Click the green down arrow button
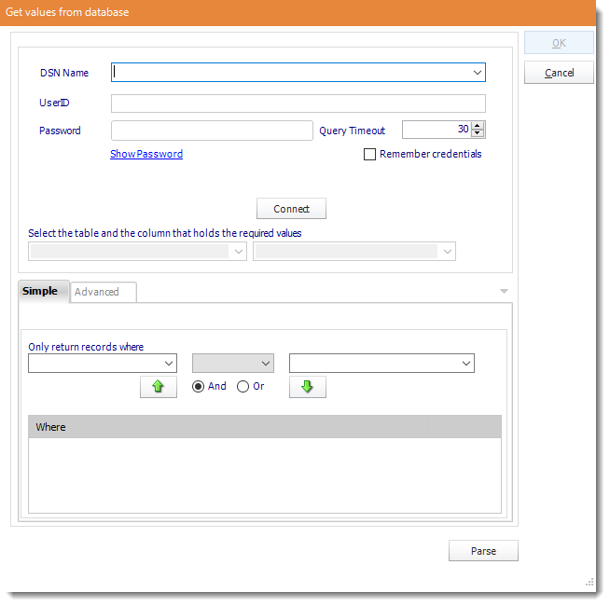Image resolution: width=610 pixels, height=606 pixels. [308, 387]
